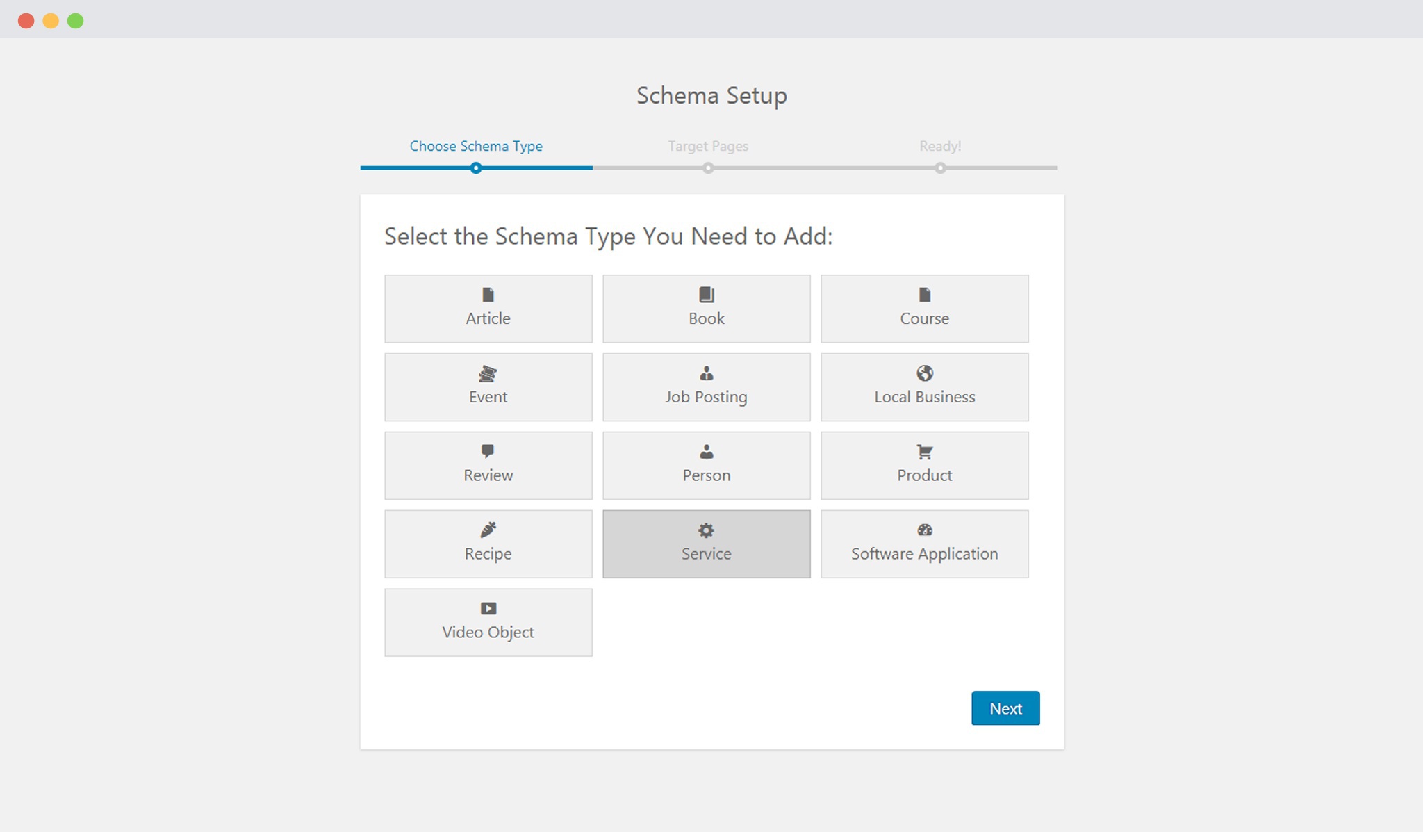Click the Ready! step circle
Screen dimensions: 1423x832
click(x=940, y=167)
